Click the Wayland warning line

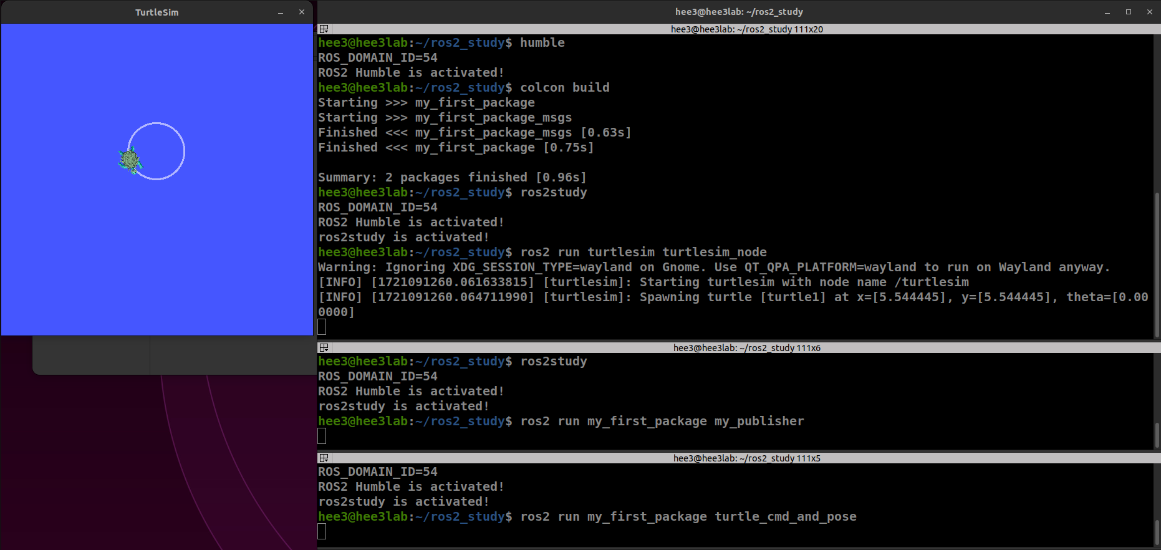point(714,267)
